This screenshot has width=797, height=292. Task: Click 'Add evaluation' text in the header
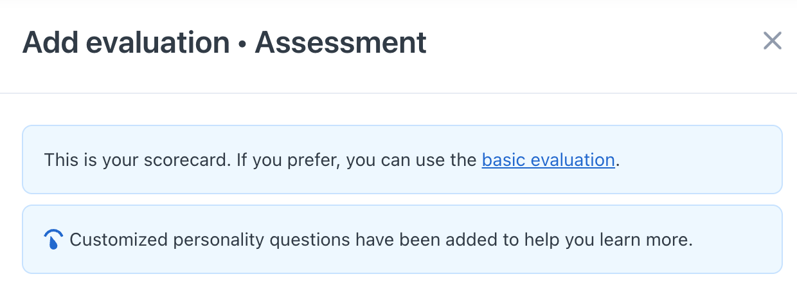[x=126, y=43]
